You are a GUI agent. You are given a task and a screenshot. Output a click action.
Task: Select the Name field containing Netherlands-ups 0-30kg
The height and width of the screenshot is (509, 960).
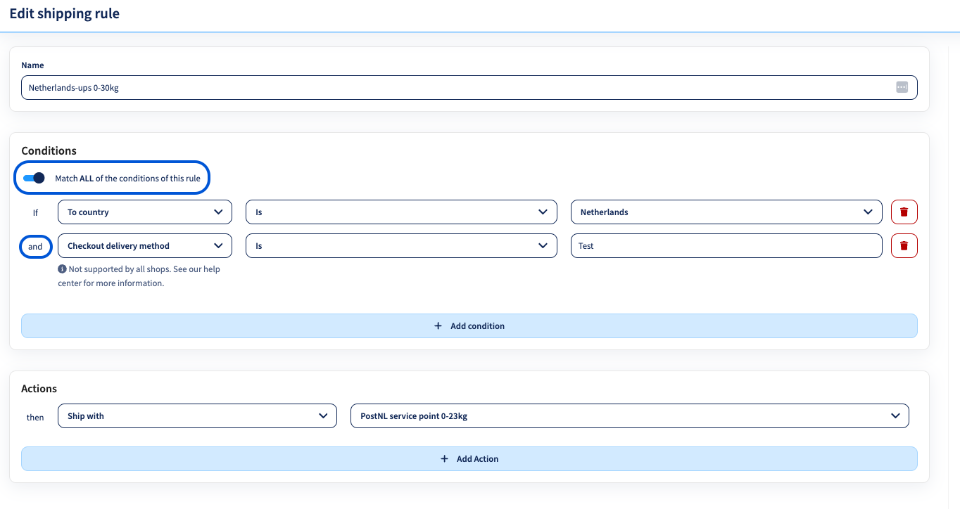coord(469,87)
